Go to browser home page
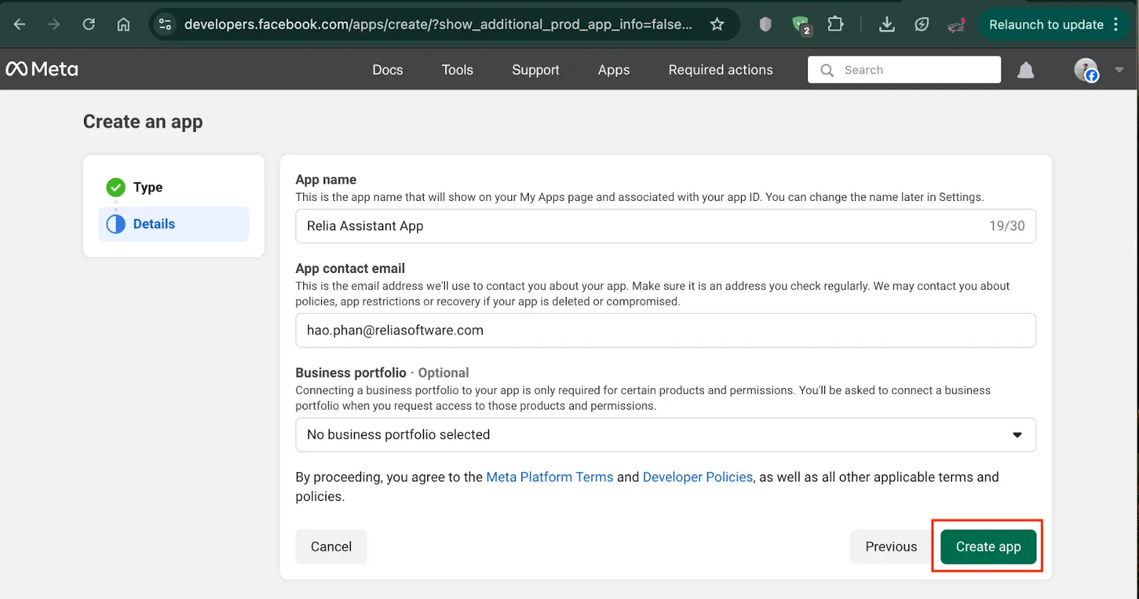 click(x=123, y=24)
